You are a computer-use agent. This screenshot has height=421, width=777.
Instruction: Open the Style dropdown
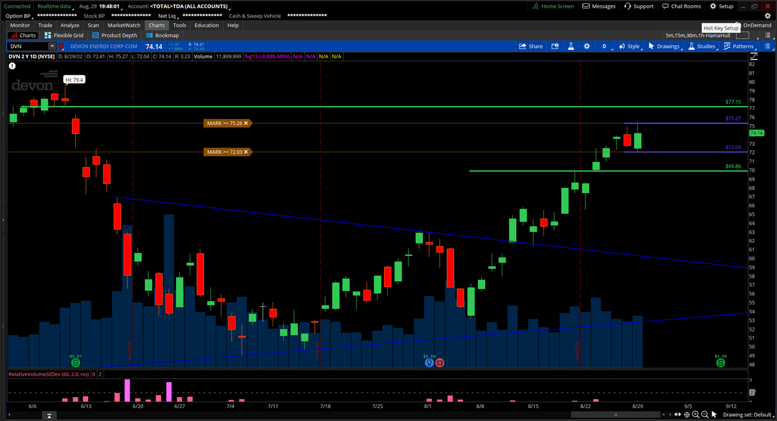(x=631, y=46)
